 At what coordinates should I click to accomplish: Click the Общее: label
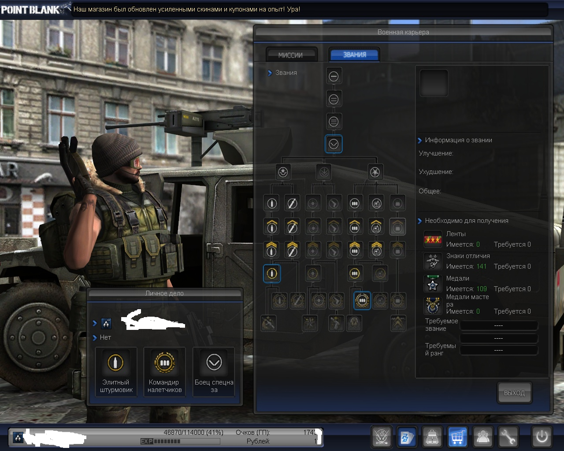430,191
